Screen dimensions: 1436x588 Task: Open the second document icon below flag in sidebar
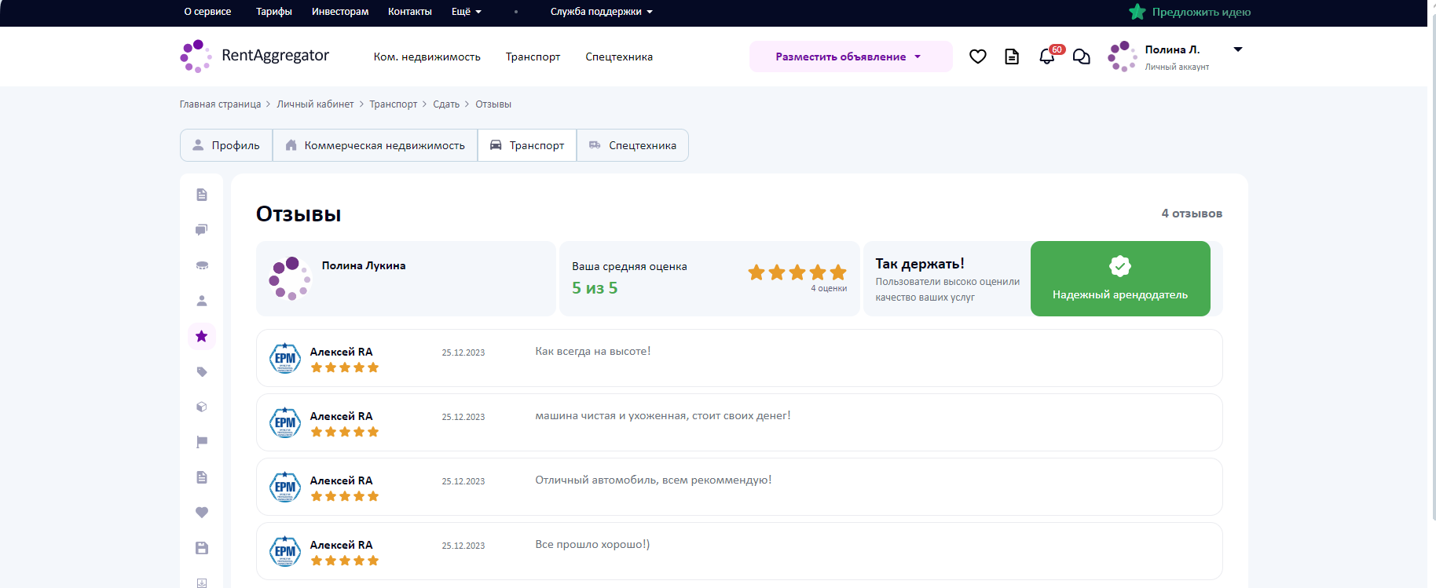(x=202, y=477)
